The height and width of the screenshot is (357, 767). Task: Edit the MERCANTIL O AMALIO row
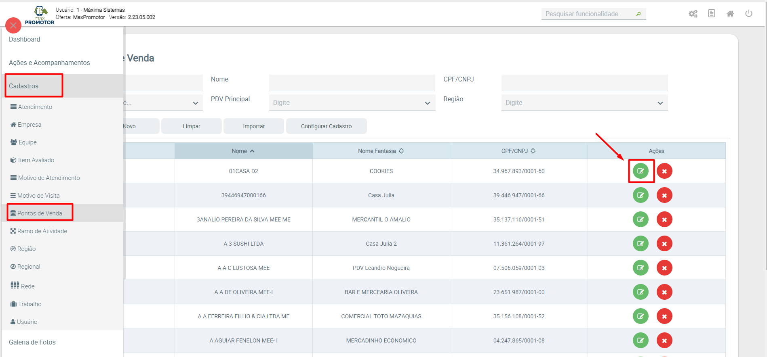[x=641, y=219]
